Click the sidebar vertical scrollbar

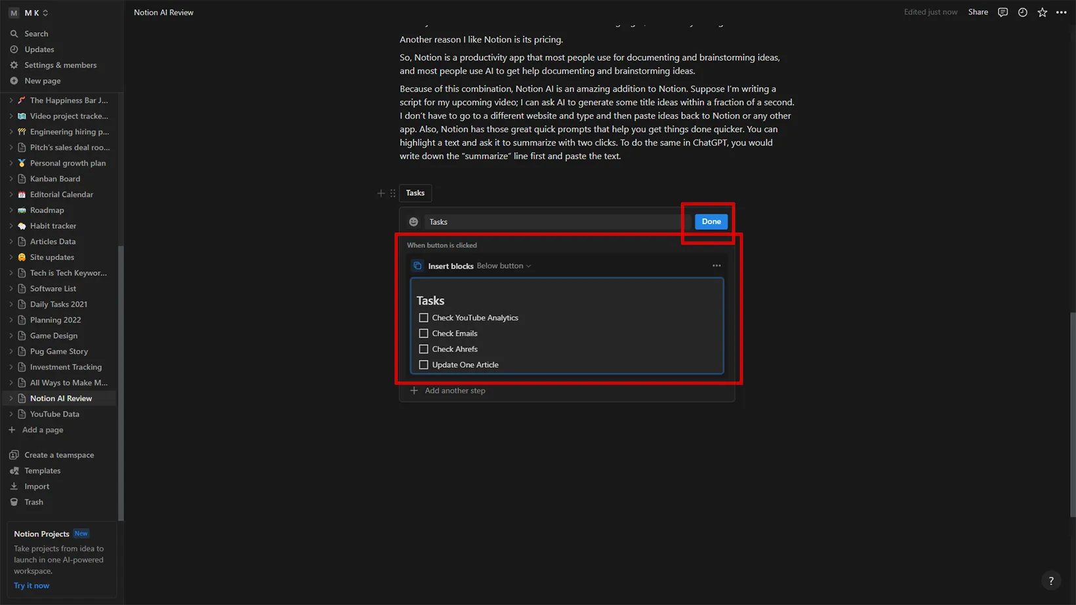pos(120,383)
